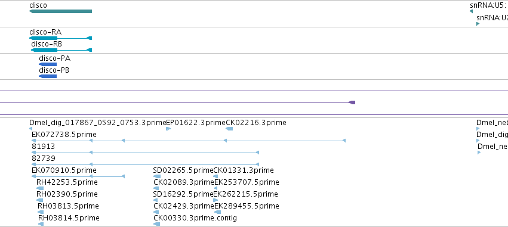Select the 81913 cDNA alignment
This screenshot has height=227, width=508.
point(145,153)
